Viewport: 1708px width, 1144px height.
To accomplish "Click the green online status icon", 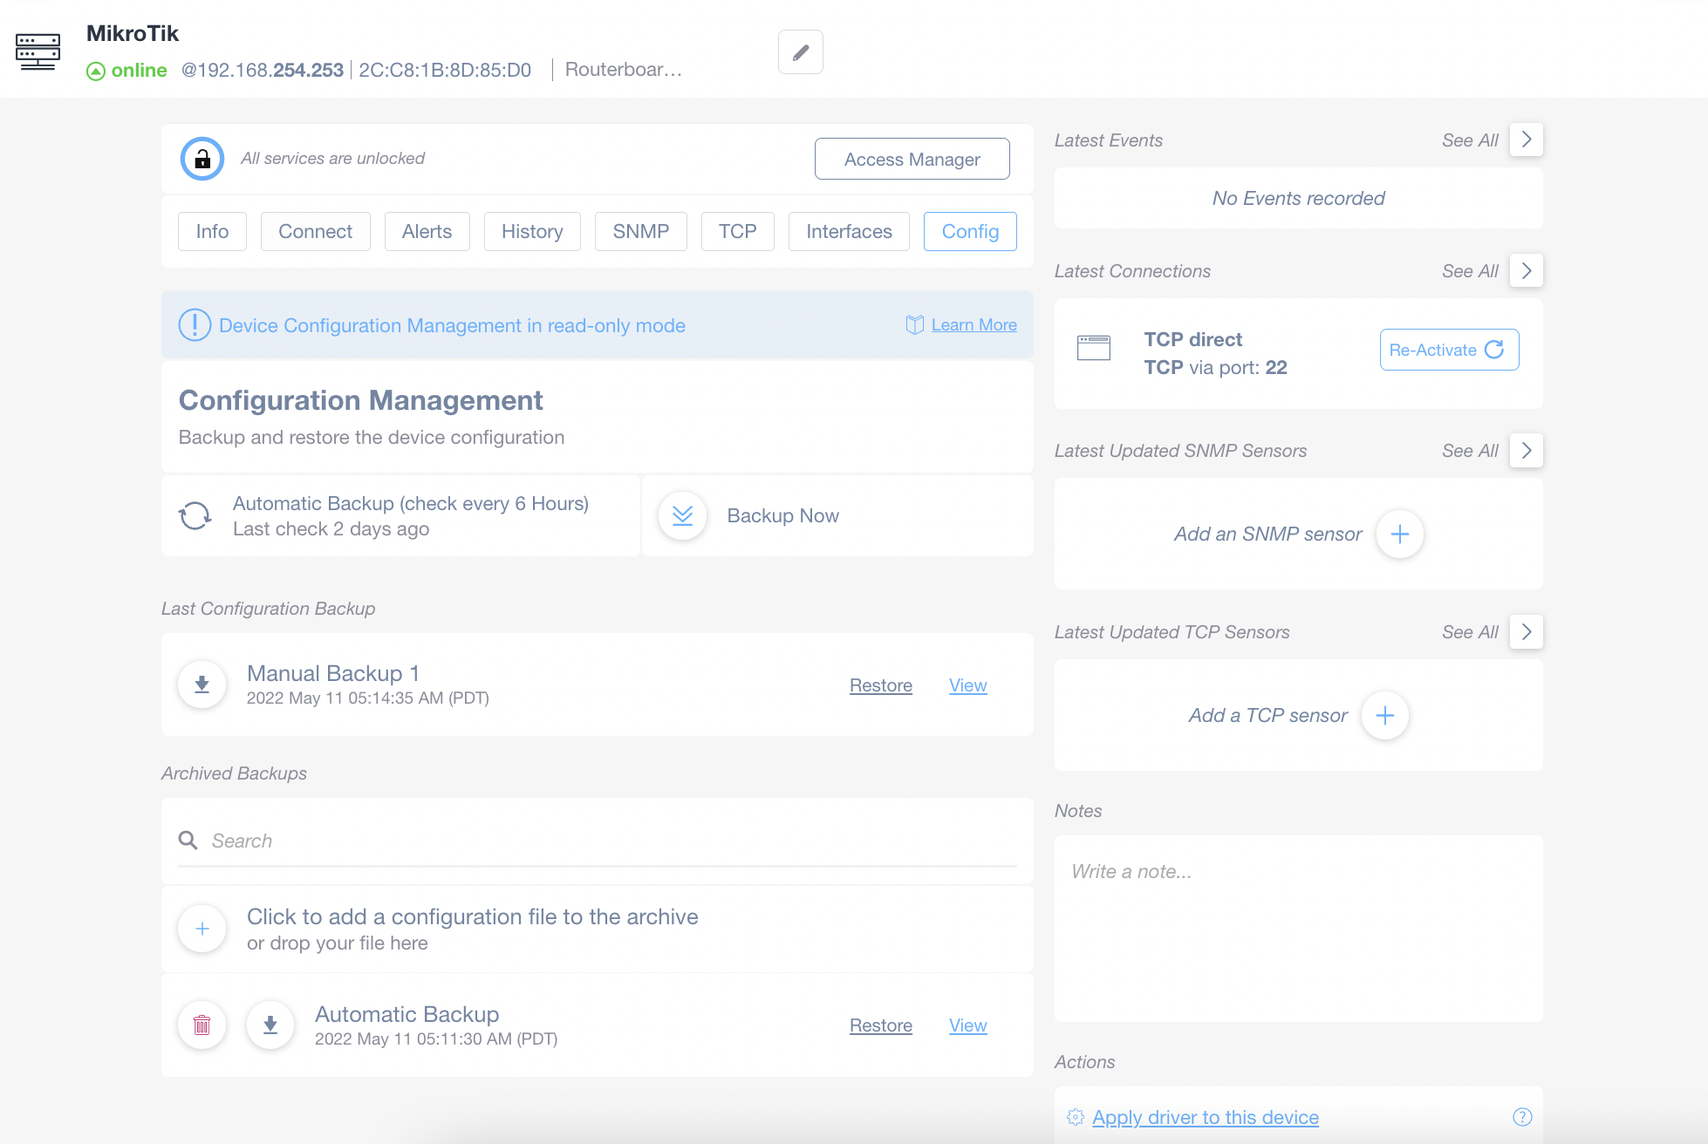I will (x=96, y=71).
